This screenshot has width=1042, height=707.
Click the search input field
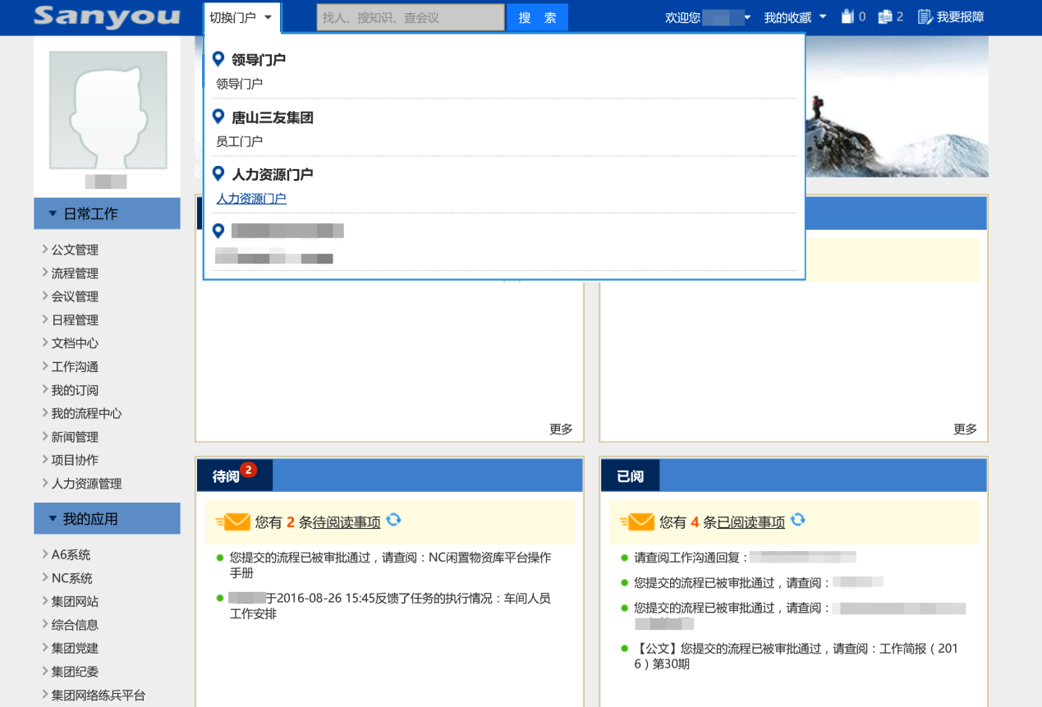point(411,17)
